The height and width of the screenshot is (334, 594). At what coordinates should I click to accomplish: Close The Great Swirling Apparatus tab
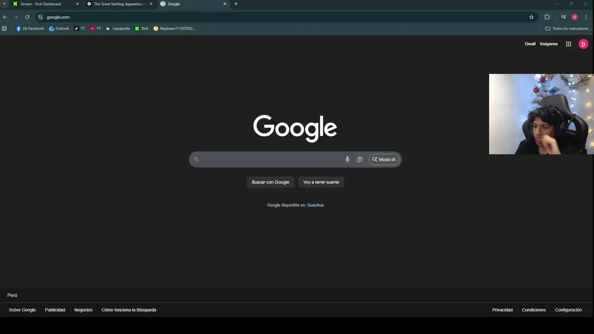pos(151,4)
